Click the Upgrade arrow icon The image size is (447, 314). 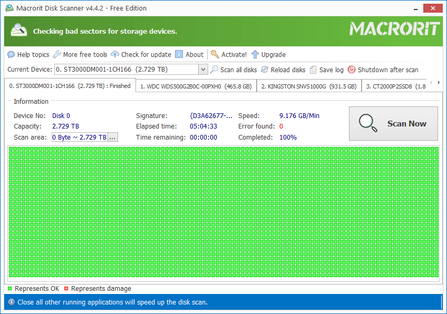point(255,54)
